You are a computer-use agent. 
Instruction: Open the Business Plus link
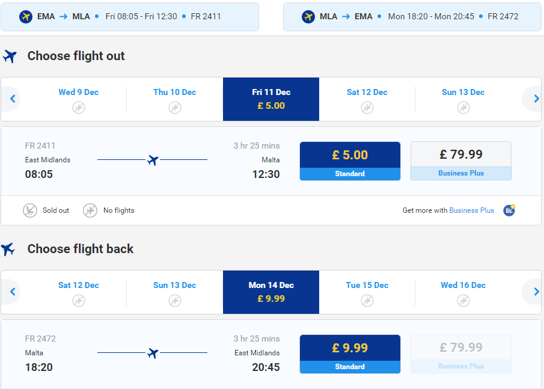click(471, 210)
